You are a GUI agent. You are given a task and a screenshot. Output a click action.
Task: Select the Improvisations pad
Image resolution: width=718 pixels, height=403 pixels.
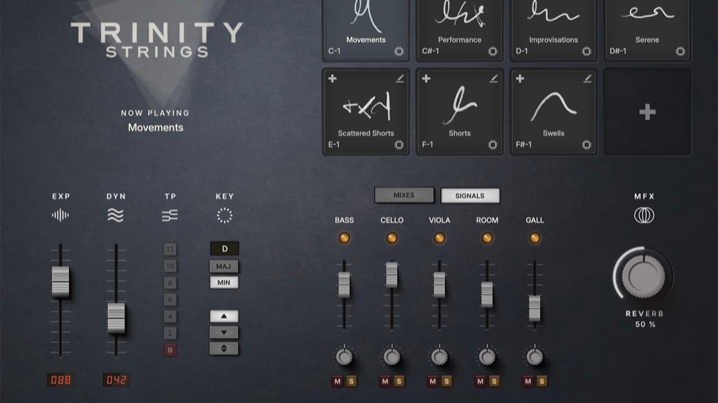[553, 29]
